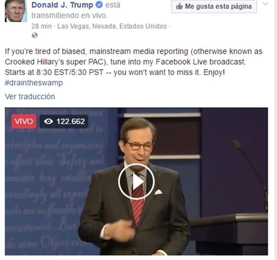Play the live video with the center button
The width and height of the screenshot is (277, 260).
(x=136, y=182)
